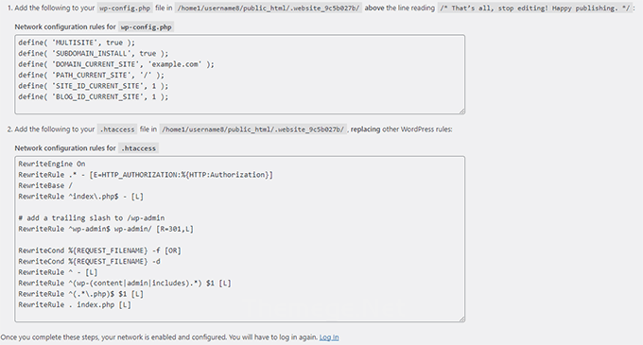Click the line with 'BLOG_ID_CURRENT_SITE'
The width and height of the screenshot is (643, 345).
(93, 96)
